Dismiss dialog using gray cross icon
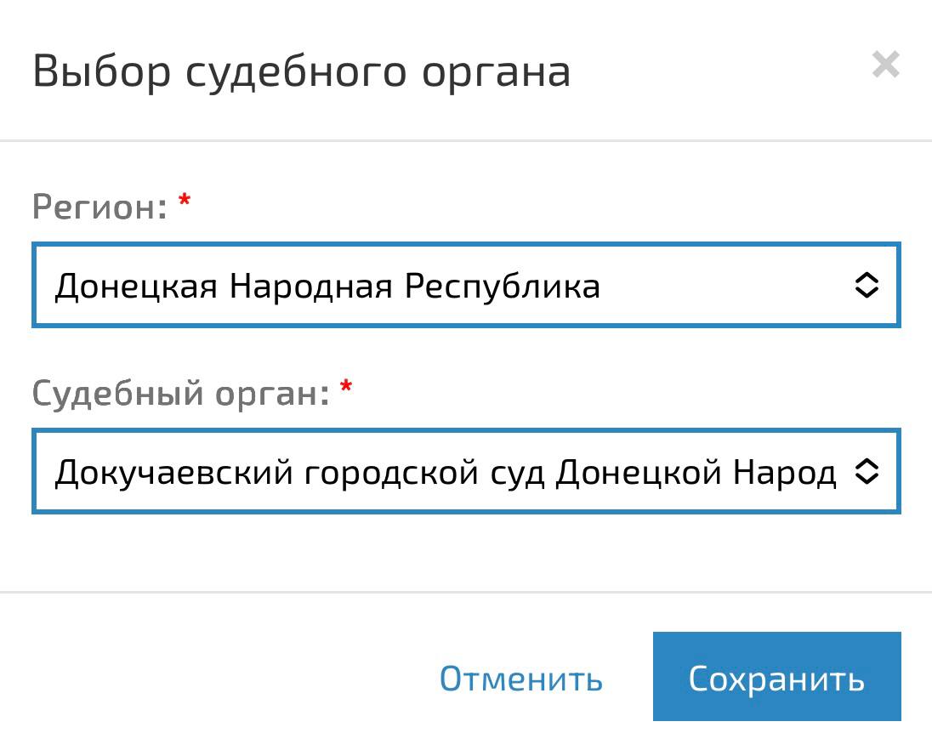This screenshot has height=750, width=932. pyautogui.click(x=885, y=64)
